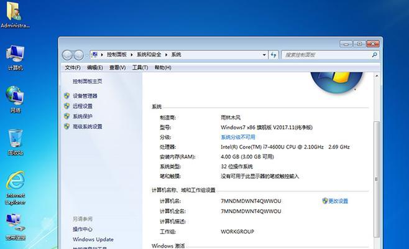This screenshot has width=409, height=249.
Task: Maximize the System control panel window
Action: [x=359, y=44]
